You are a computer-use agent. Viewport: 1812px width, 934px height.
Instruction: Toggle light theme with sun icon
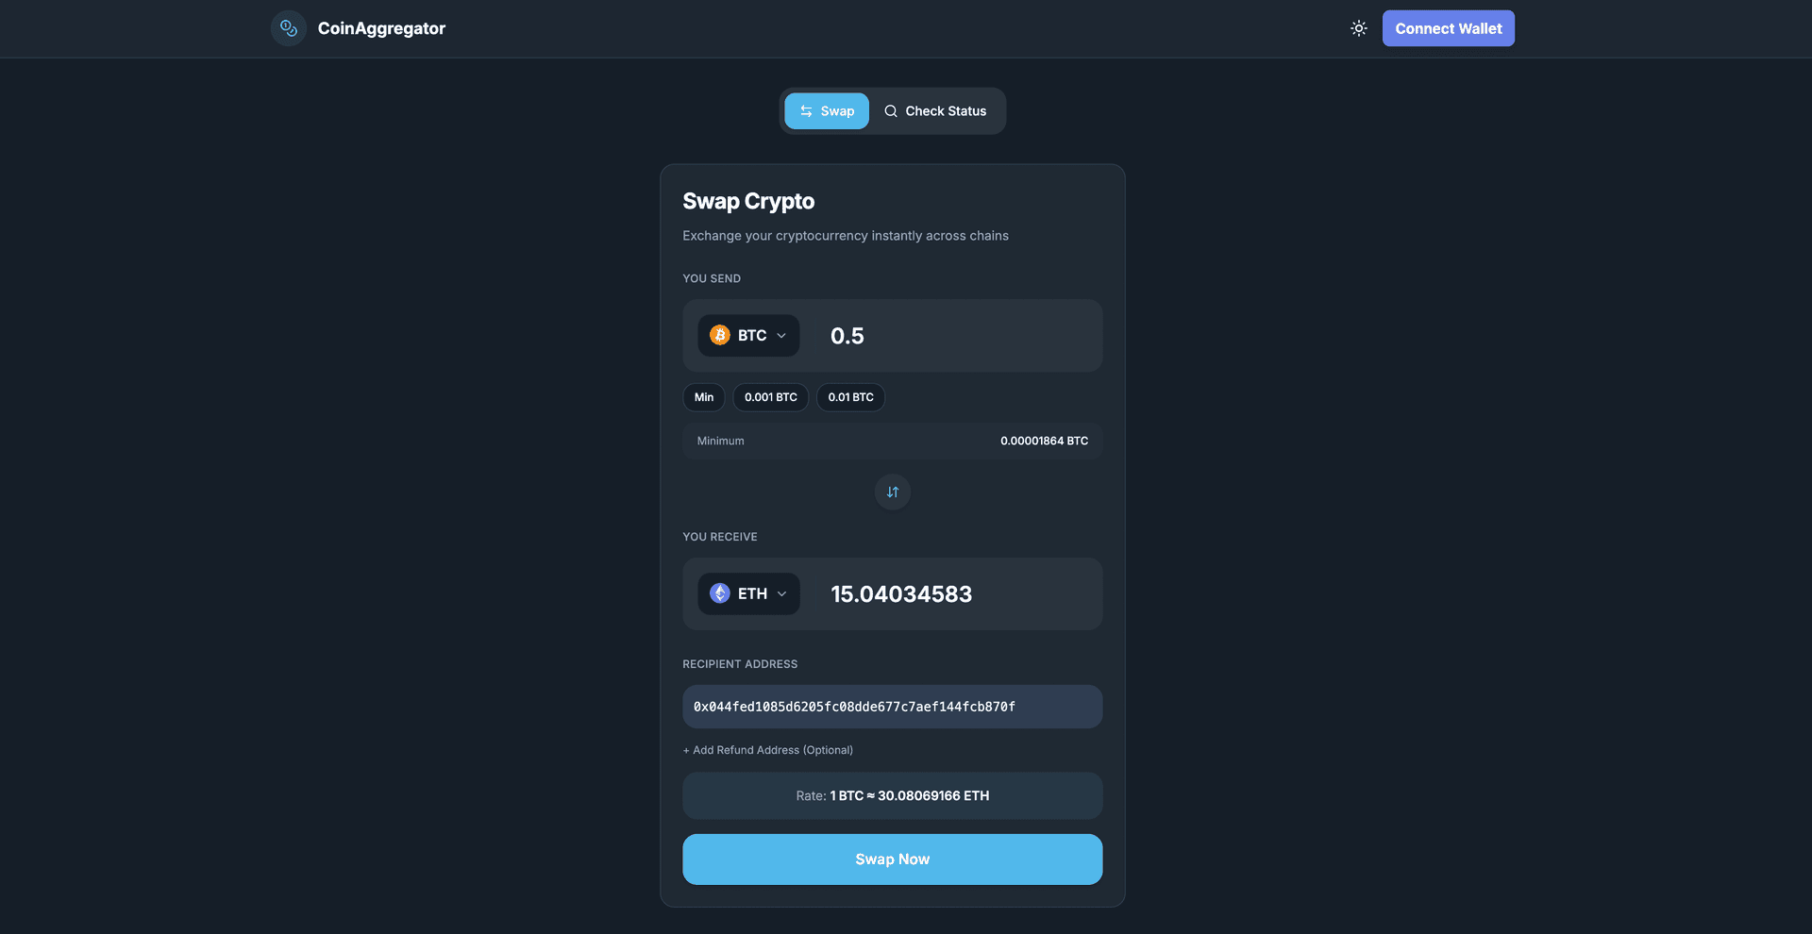(1358, 28)
